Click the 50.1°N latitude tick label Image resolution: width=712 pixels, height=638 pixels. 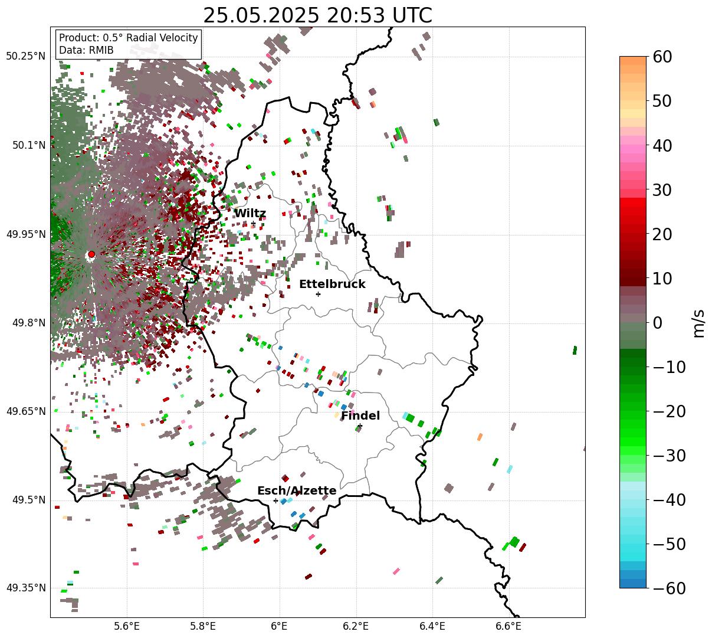pos(28,145)
